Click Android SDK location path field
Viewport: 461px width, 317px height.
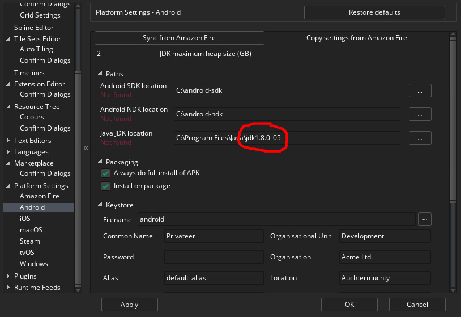[x=287, y=90]
